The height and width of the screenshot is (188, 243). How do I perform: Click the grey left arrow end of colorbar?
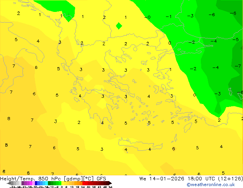pos(9,183)
